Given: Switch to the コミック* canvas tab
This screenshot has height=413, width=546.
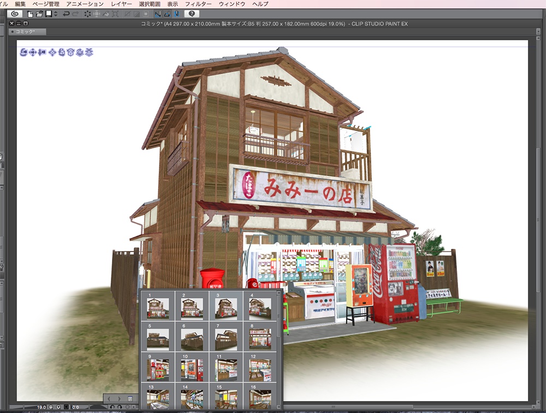Looking at the screenshot, I should [25, 31].
